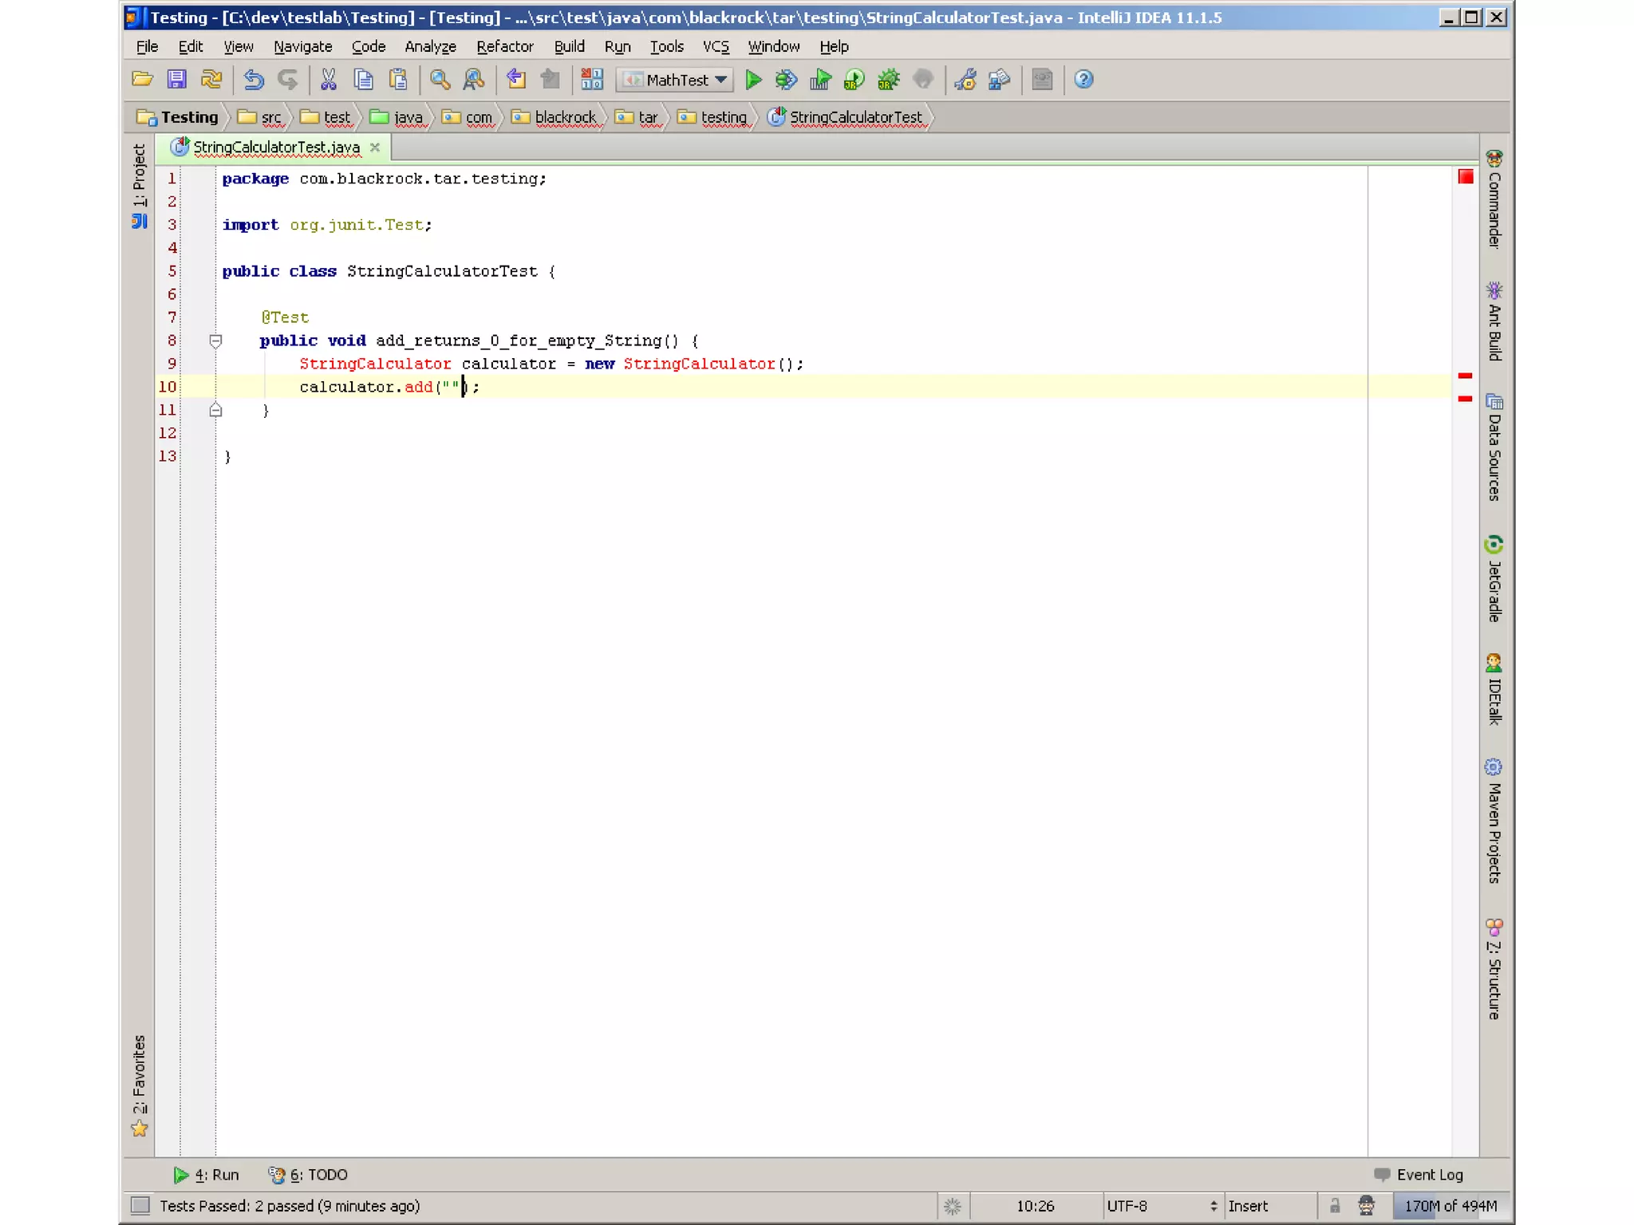The image size is (1634, 1225).
Task: Click the Undo arrow icon
Action: [254, 80]
